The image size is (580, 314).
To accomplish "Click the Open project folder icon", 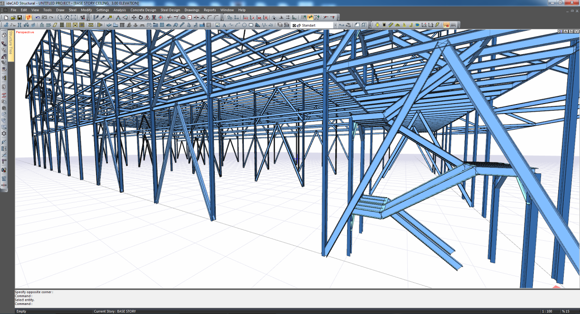I will click(x=13, y=18).
